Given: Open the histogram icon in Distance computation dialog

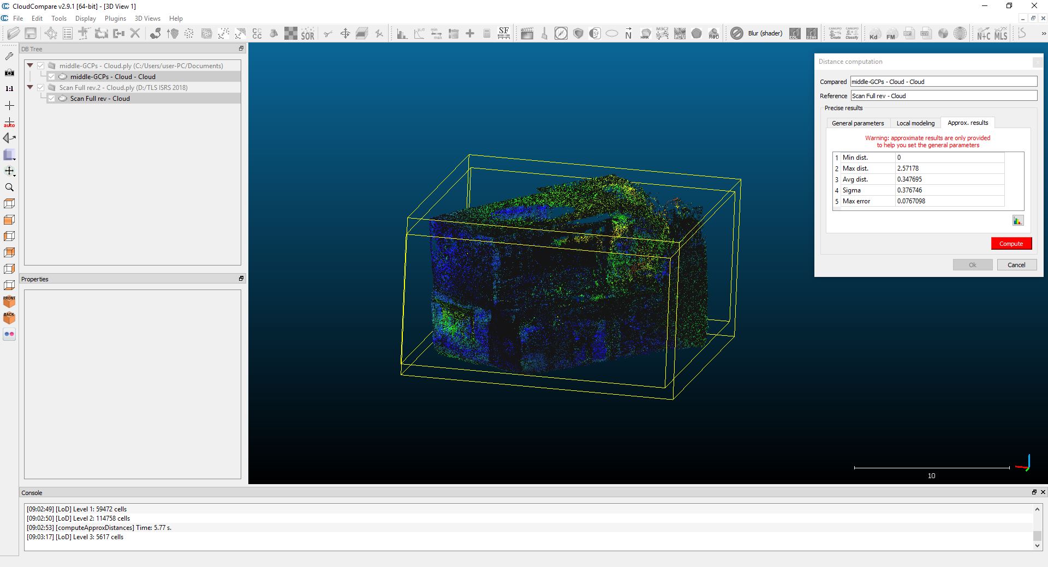Looking at the screenshot, I should click(1017, 221).
